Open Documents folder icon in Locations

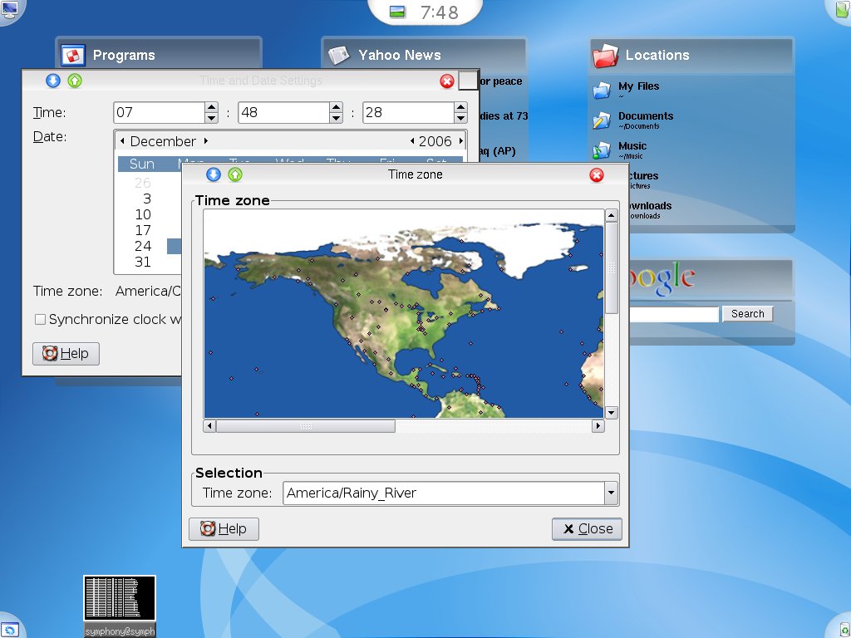(602, 120)
